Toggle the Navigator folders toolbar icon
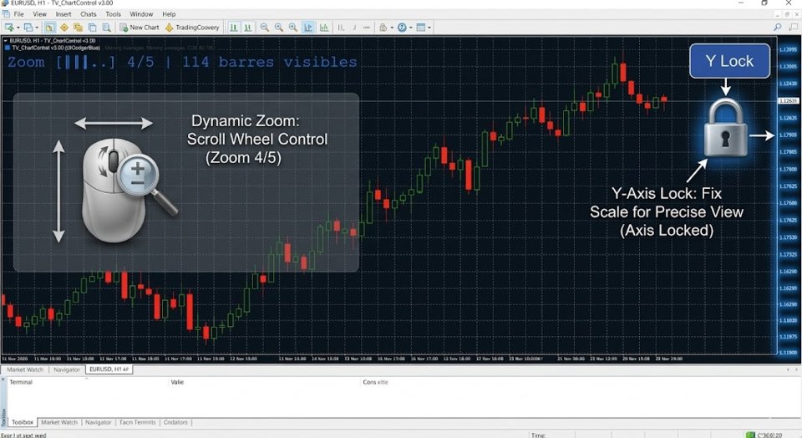 (78, 27)
